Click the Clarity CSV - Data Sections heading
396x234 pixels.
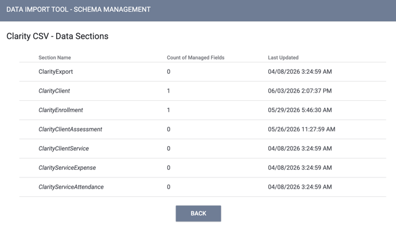coord(57,36)
